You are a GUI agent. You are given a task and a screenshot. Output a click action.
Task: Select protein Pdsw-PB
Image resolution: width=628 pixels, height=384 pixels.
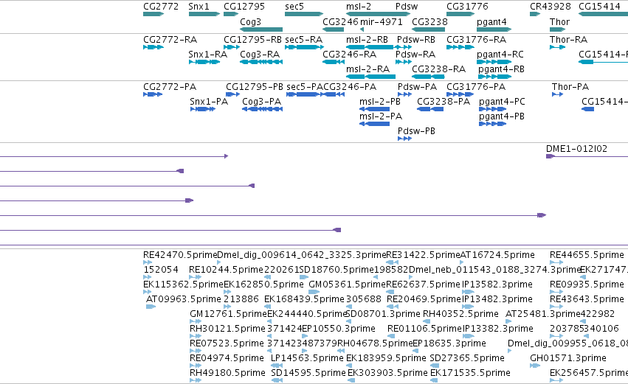416,131
